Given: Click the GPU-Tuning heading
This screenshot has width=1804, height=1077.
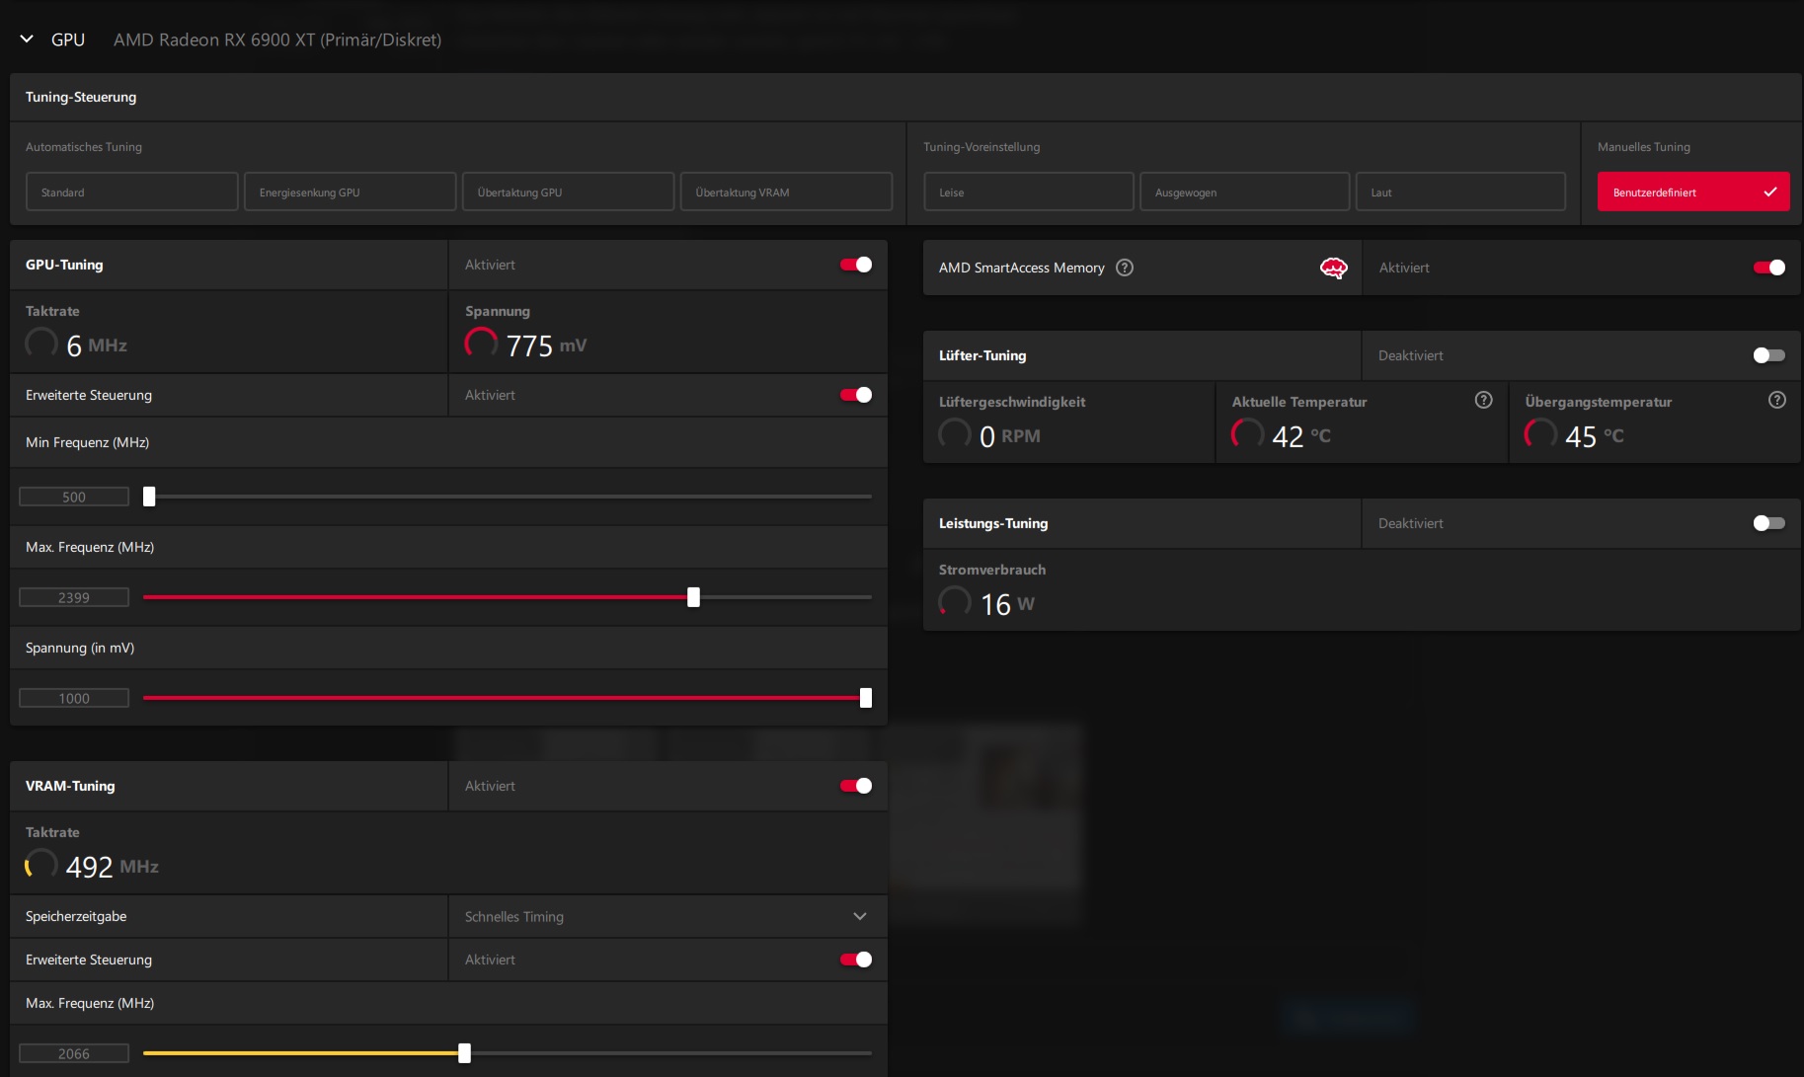Looking at the screenshot, I should click(64, 265).
